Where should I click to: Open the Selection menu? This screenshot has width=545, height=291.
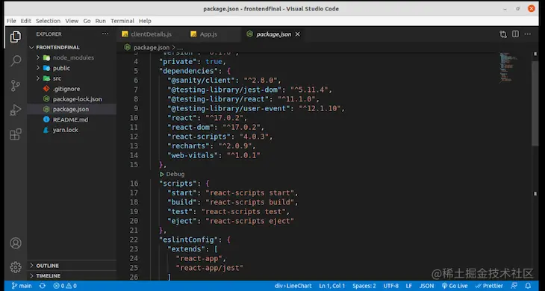pos(48,21)
